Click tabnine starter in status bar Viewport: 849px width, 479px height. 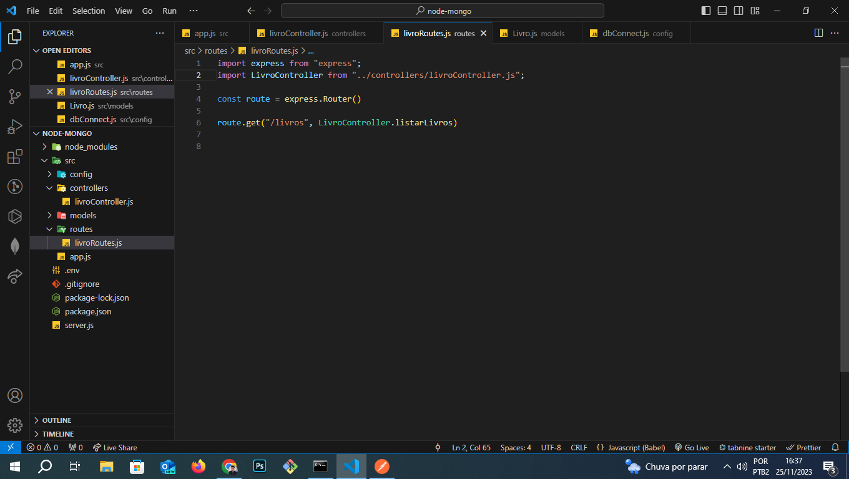(x=747, y=447)
